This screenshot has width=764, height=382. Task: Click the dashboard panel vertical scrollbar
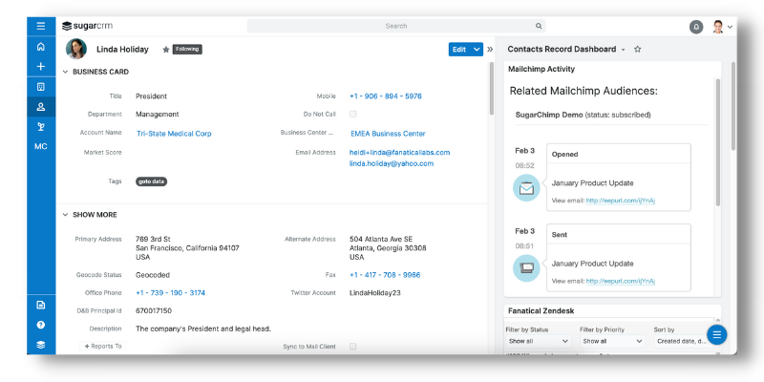pos(732,105)
